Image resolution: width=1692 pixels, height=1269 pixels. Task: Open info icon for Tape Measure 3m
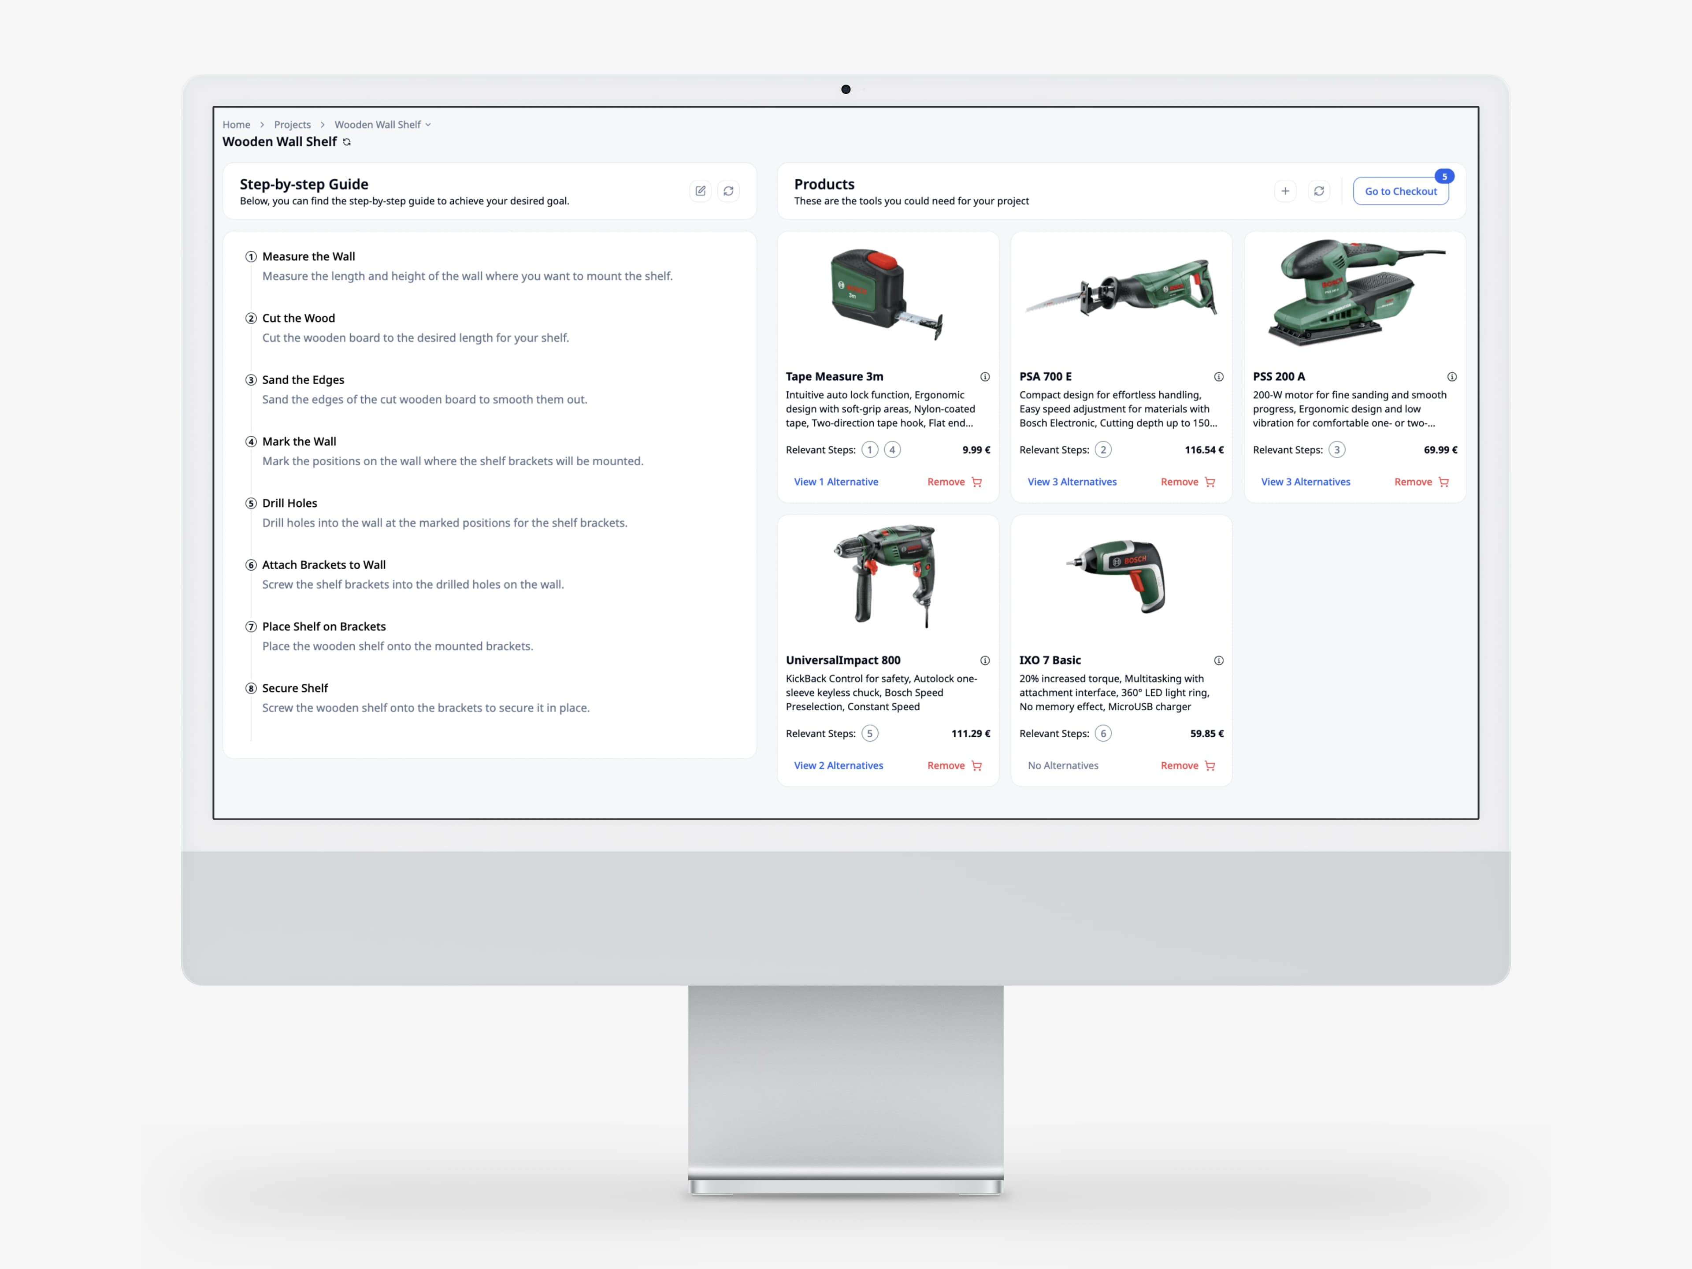pyautogui.click(x=984, y=377)
